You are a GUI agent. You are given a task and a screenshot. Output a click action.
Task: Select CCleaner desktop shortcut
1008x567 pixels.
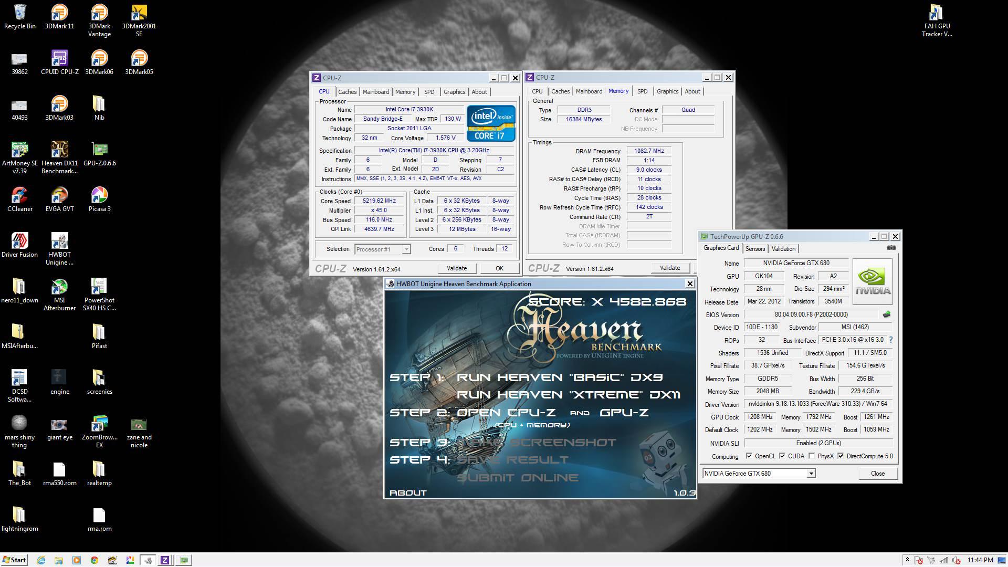coord(19,199)
